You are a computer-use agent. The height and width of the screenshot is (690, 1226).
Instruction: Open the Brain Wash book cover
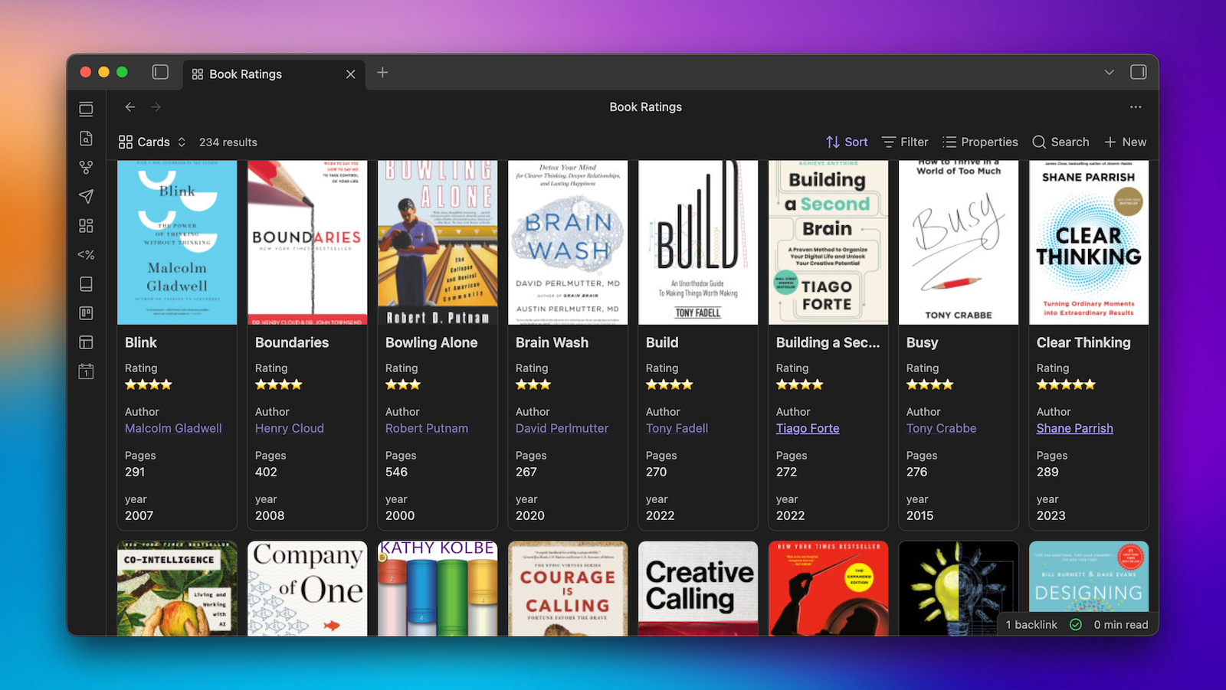click(x=568, y=242)
